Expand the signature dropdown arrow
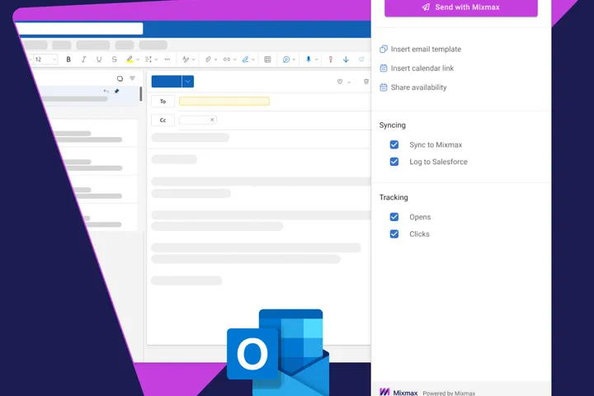 (x=253, y=59)
